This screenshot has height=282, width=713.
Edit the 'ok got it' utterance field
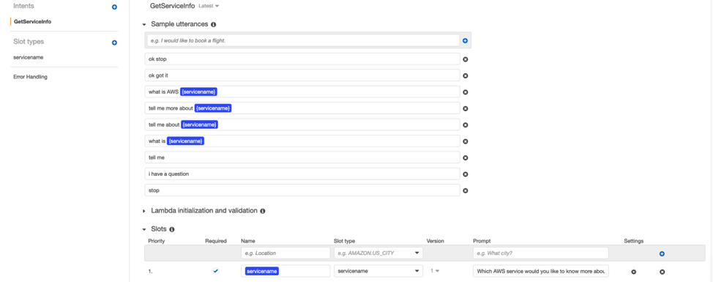pyautogui.click(x=302, y=75)
